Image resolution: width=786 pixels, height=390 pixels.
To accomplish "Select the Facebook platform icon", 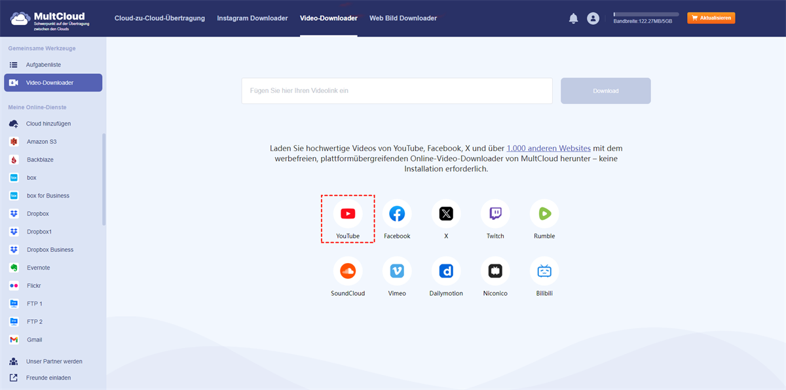I will 397,214.
